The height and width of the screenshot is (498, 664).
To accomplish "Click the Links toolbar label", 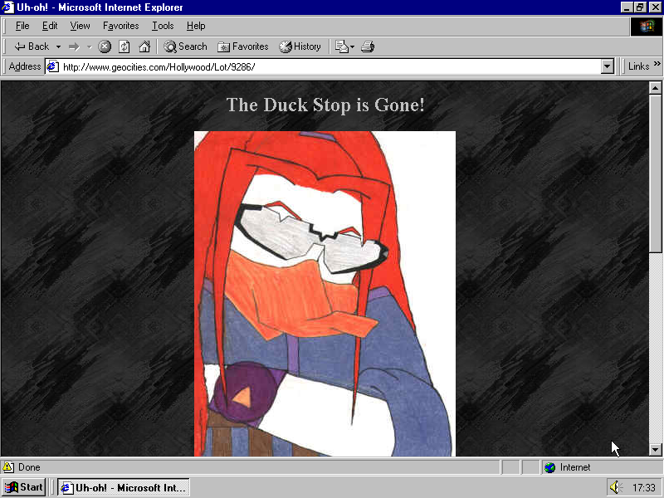I will coord(638,66).
